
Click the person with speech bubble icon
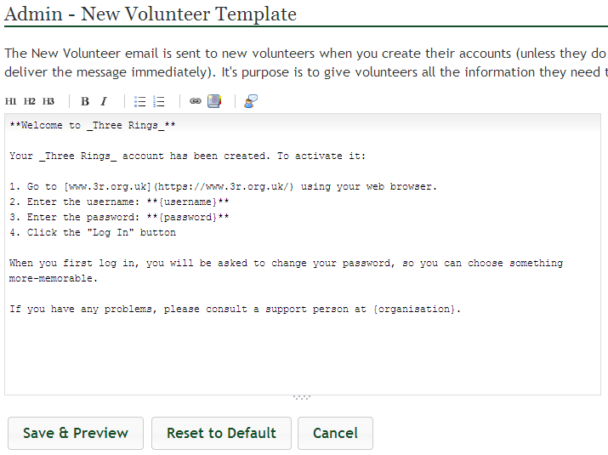coord(251,101)
